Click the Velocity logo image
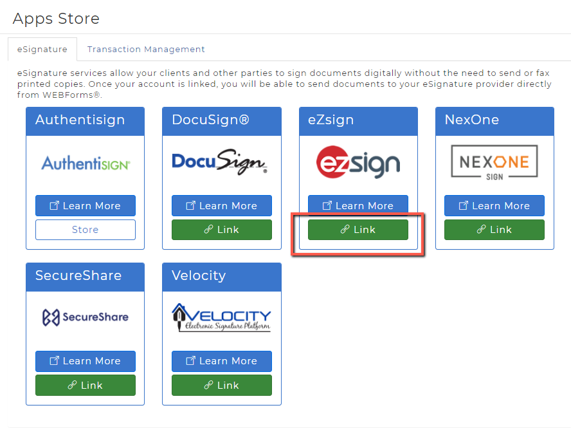571x428 pixels. [221, 317]
